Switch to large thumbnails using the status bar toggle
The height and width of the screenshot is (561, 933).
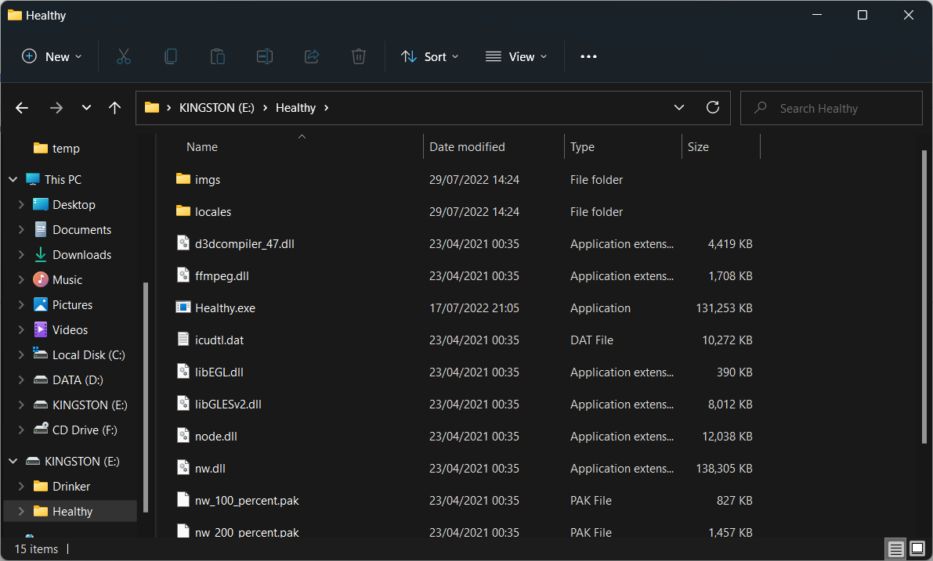coord(917,548)
